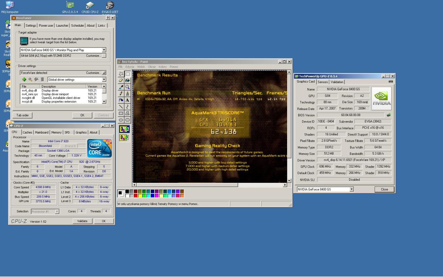
Task: Select the Free-Form Select tool in Paint
Action: [x=121, y=74]
